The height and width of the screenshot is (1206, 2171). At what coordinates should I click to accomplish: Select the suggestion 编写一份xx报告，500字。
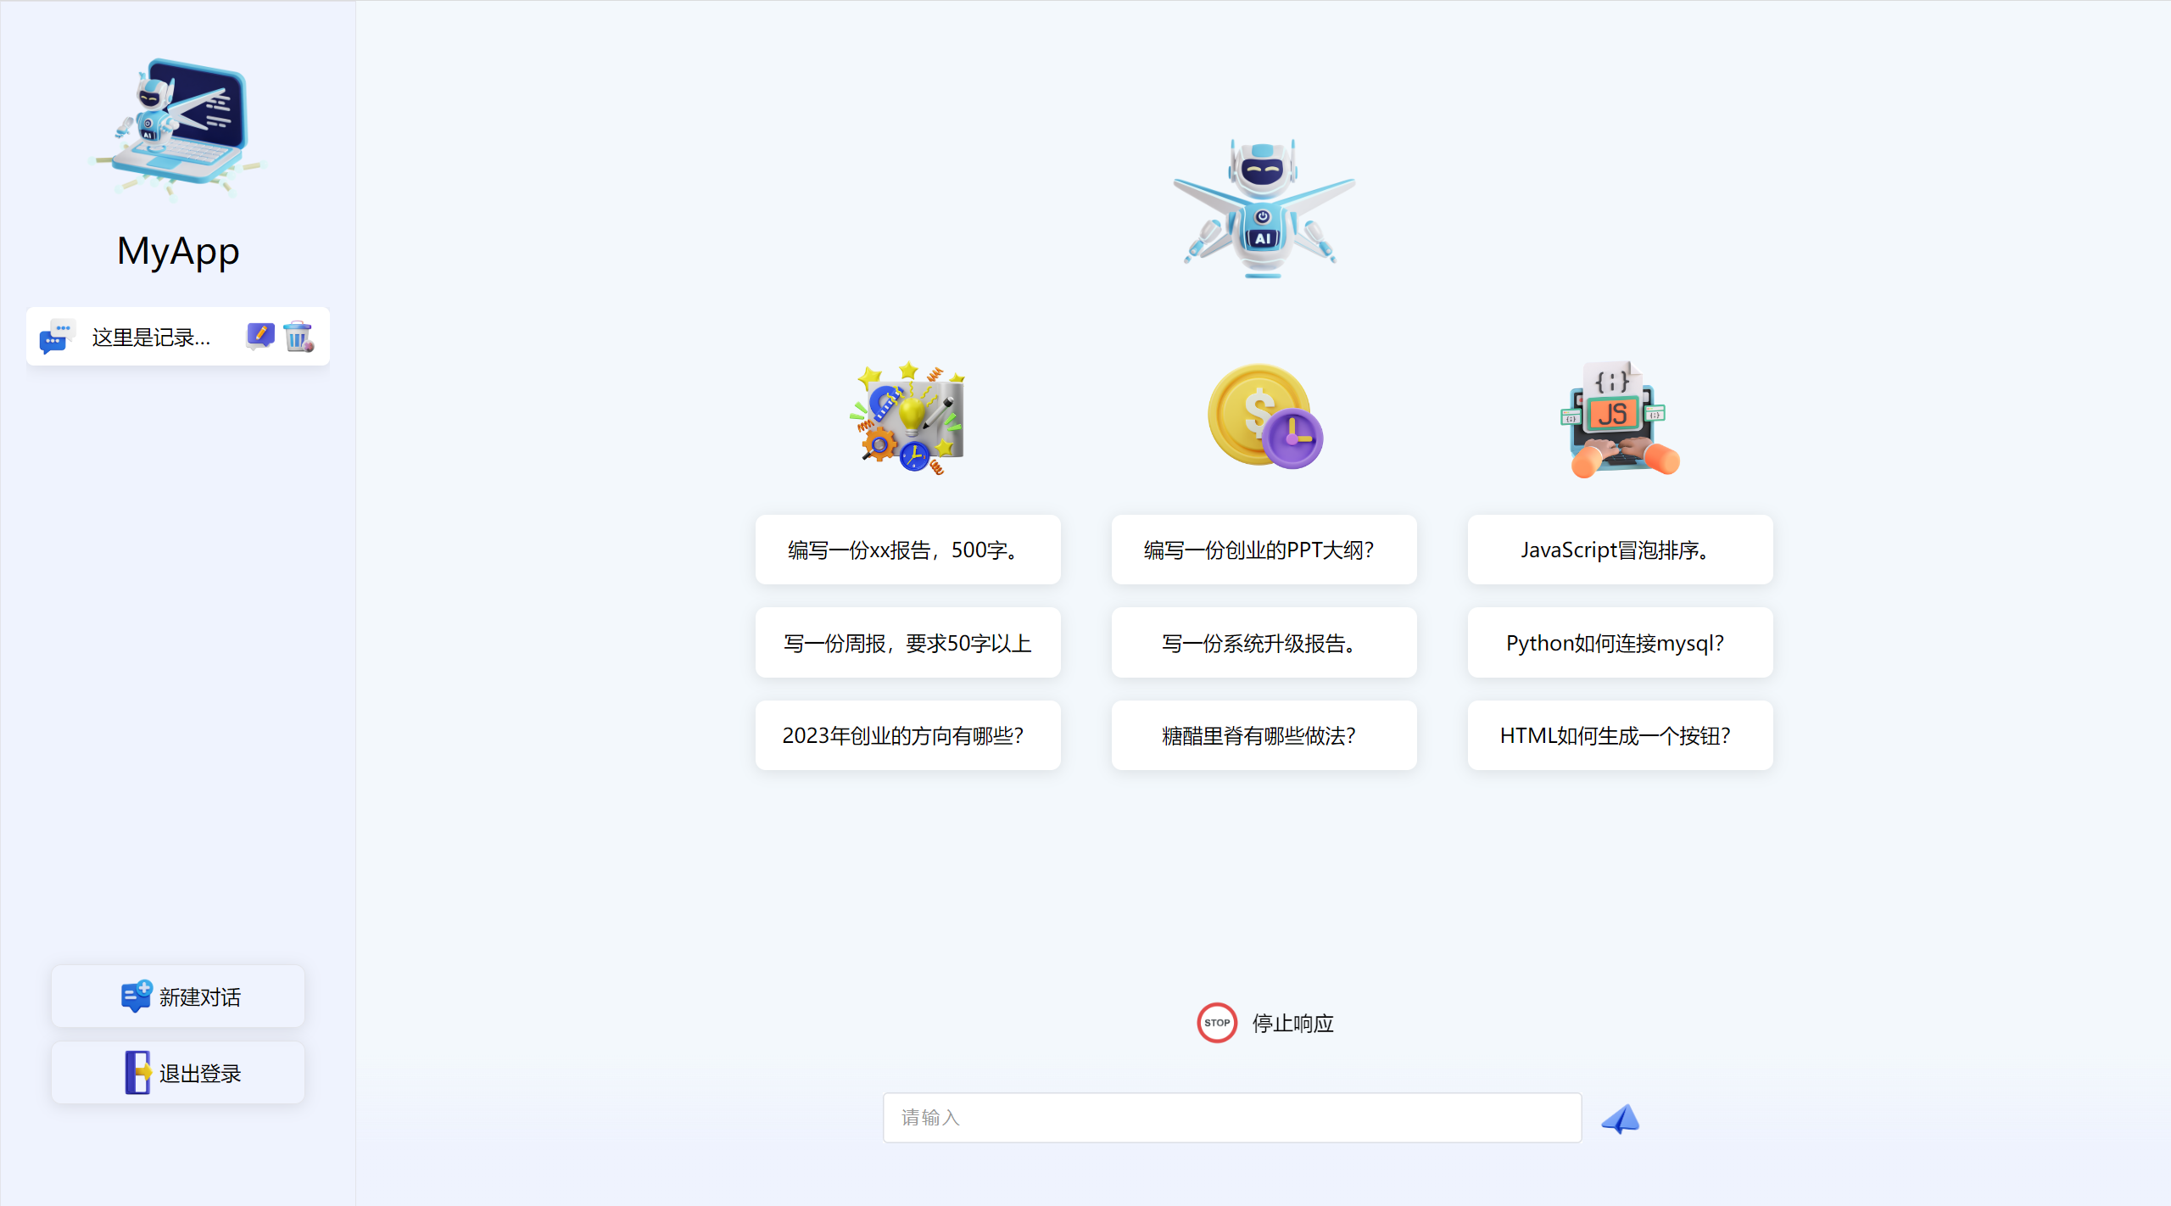click(907, 550)
